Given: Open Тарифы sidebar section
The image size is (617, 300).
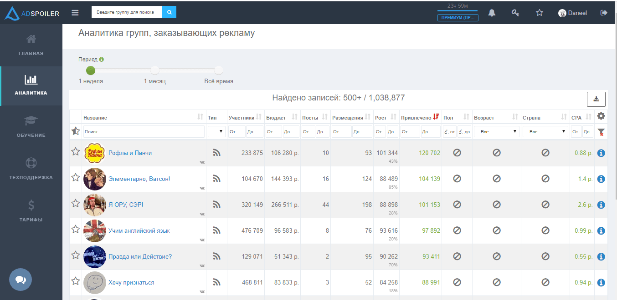Looking at the screenshot, I should click(31, 211).
